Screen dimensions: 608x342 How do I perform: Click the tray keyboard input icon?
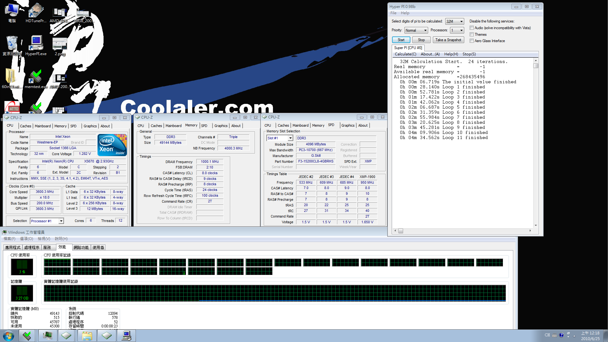coord(554,335)
